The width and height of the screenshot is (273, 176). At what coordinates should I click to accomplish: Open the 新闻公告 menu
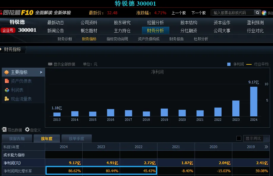56,31
